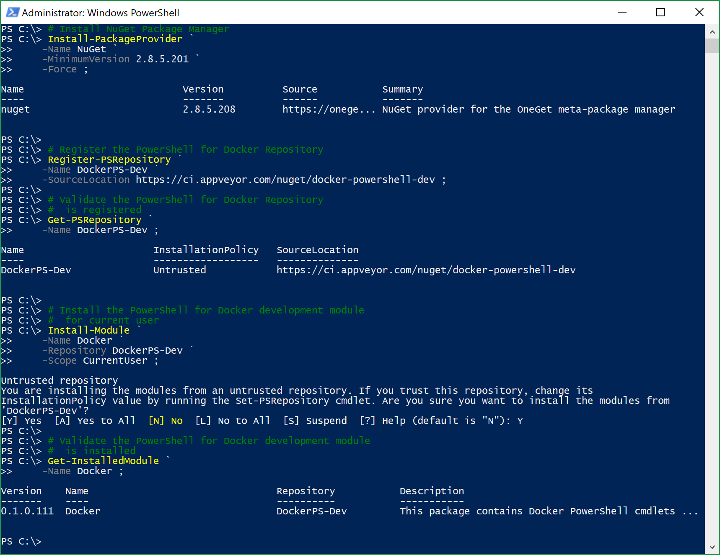Click the DockerPS-Dev name in repository table
The width and height of the screenshot is (720, 555).
pyautogui.click(x=36, y=270)
